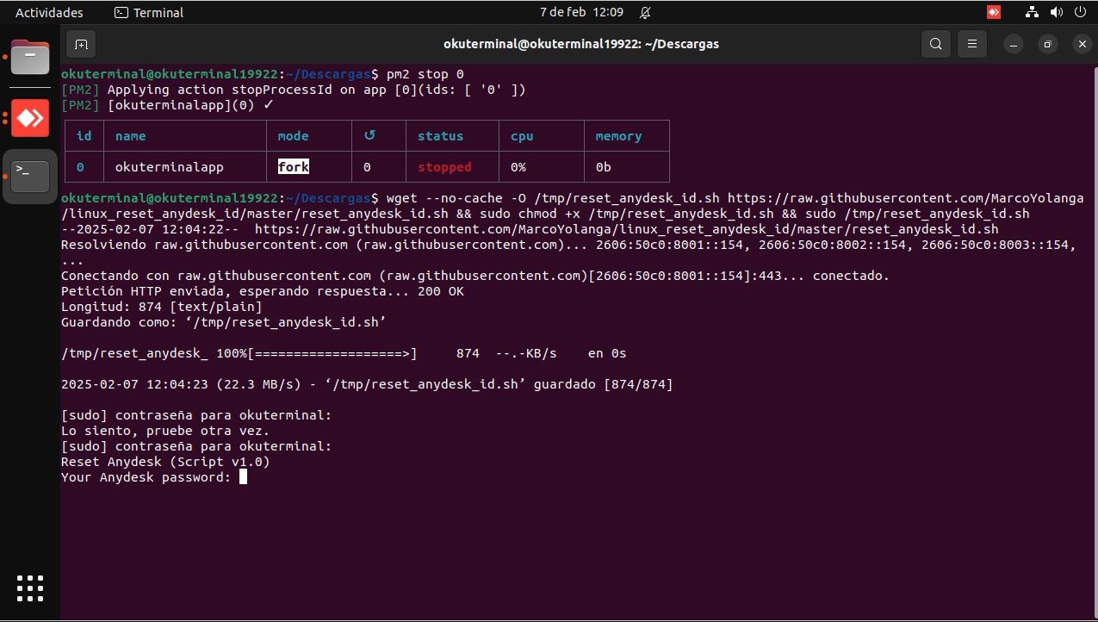Click the network status icon

coord(1033,13)
